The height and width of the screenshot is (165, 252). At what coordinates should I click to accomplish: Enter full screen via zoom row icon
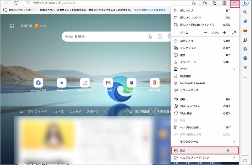(x=234, y=33)
